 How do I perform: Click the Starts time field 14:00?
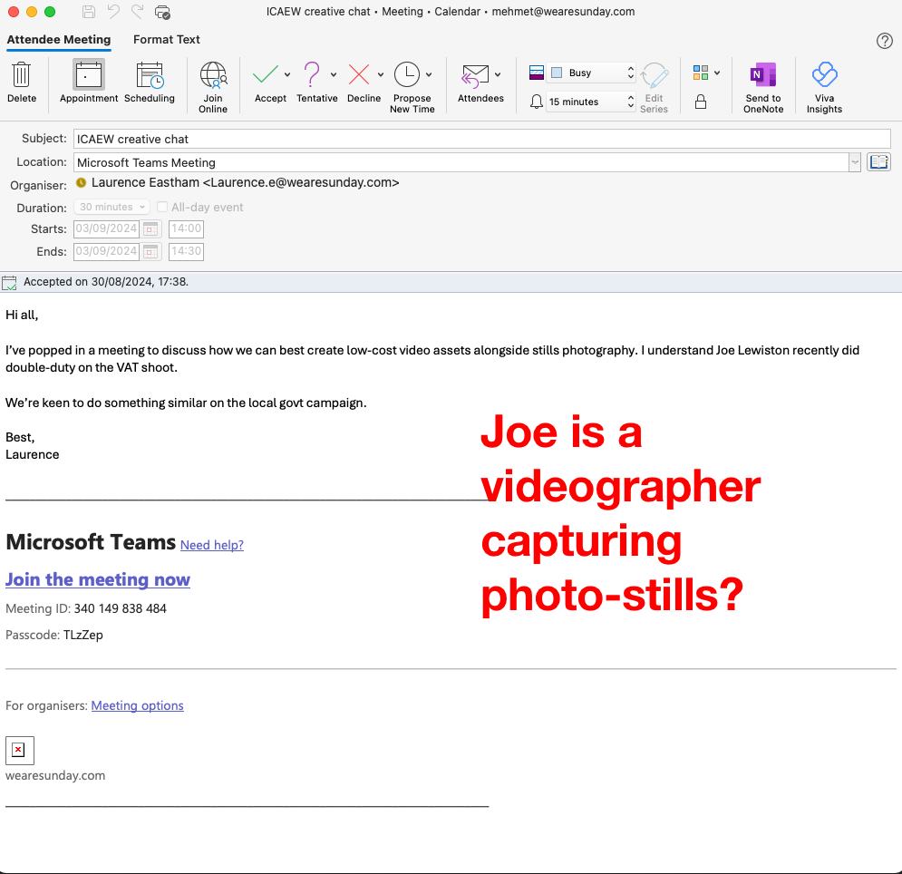pyautogui.click(x=187, y=229)
